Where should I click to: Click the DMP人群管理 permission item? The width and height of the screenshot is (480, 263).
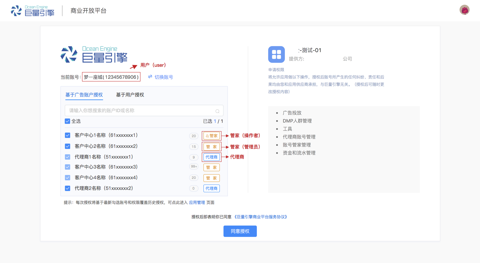(x=297, y=121)
